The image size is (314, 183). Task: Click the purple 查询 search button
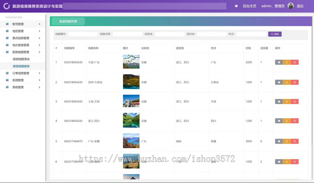coord(275,34)
